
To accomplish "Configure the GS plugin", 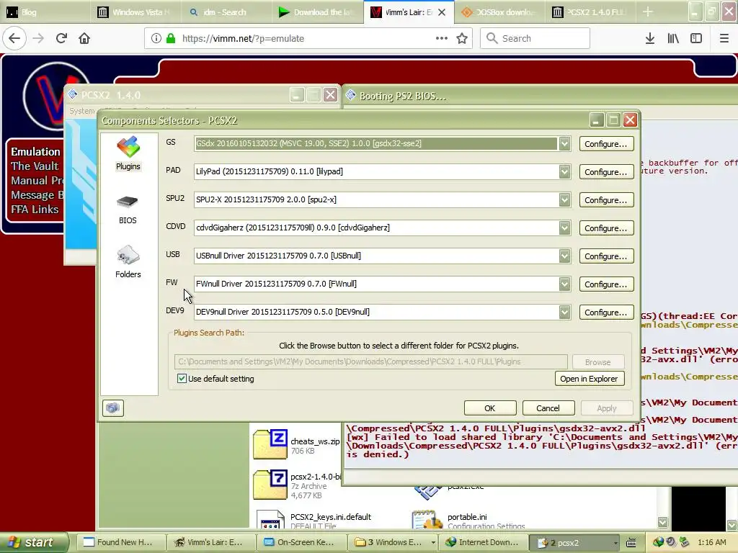I will click(606, 144).
